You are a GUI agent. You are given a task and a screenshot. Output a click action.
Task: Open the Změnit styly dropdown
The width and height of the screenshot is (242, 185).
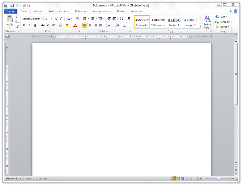click(x=207, y=22)
